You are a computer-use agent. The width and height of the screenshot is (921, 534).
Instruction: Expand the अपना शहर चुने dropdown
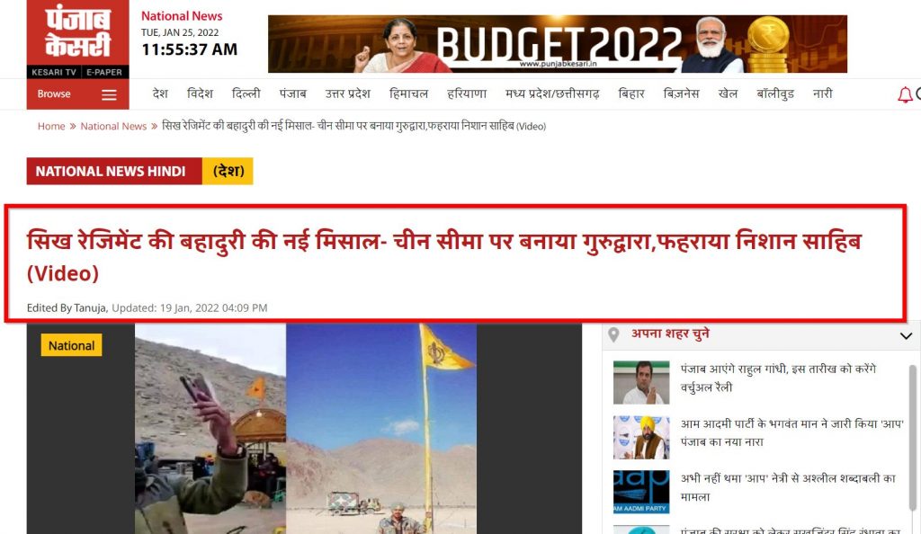pyautogui.click(x=906, y=335)
